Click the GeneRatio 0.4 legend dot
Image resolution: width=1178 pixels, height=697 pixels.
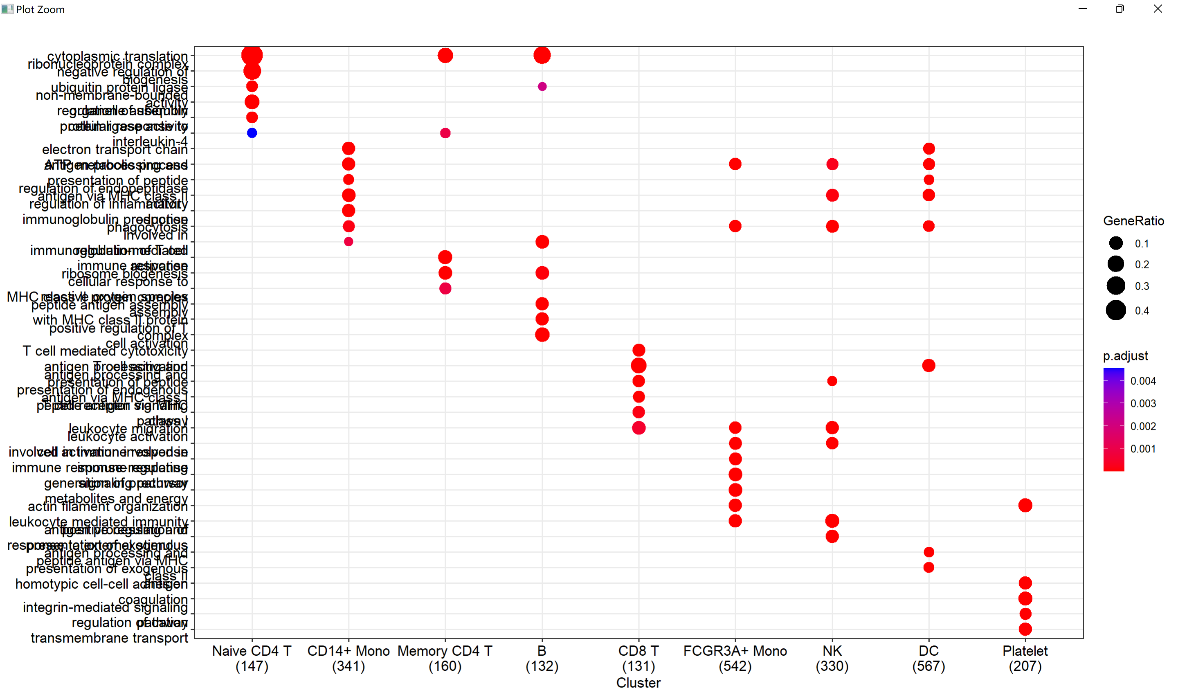coord(1115,310)
